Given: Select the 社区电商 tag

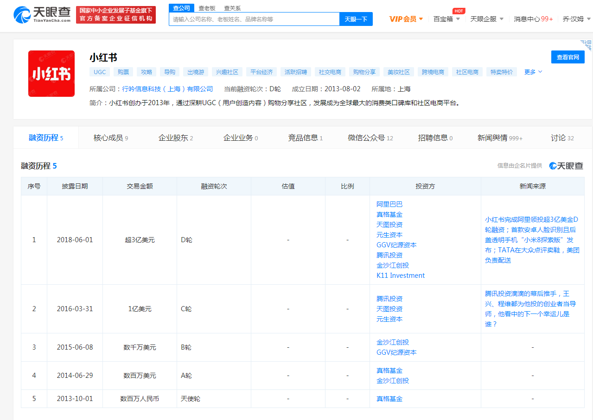Looking at the screenshot, I should click(467, 72).
